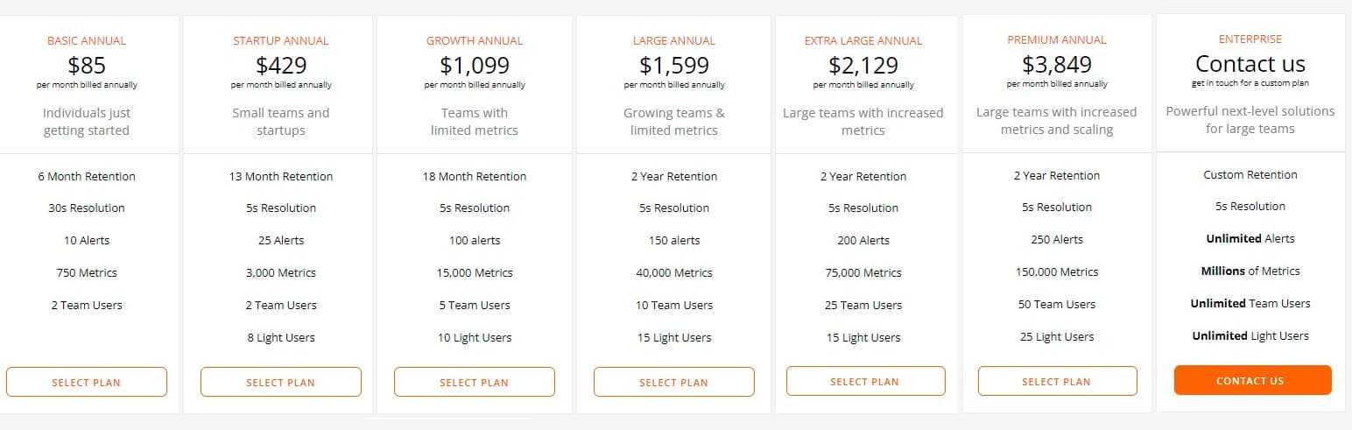Click '150,000 Metrics' in the Premium plan
This screenshot has width=1352, height=430.
coord(1057,271)
